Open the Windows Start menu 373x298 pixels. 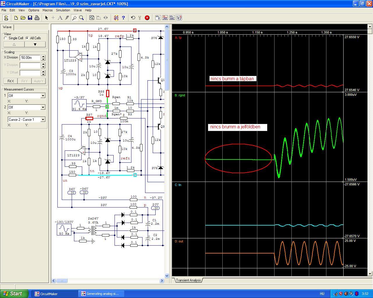pyautogui.click(x=14, y=294)
